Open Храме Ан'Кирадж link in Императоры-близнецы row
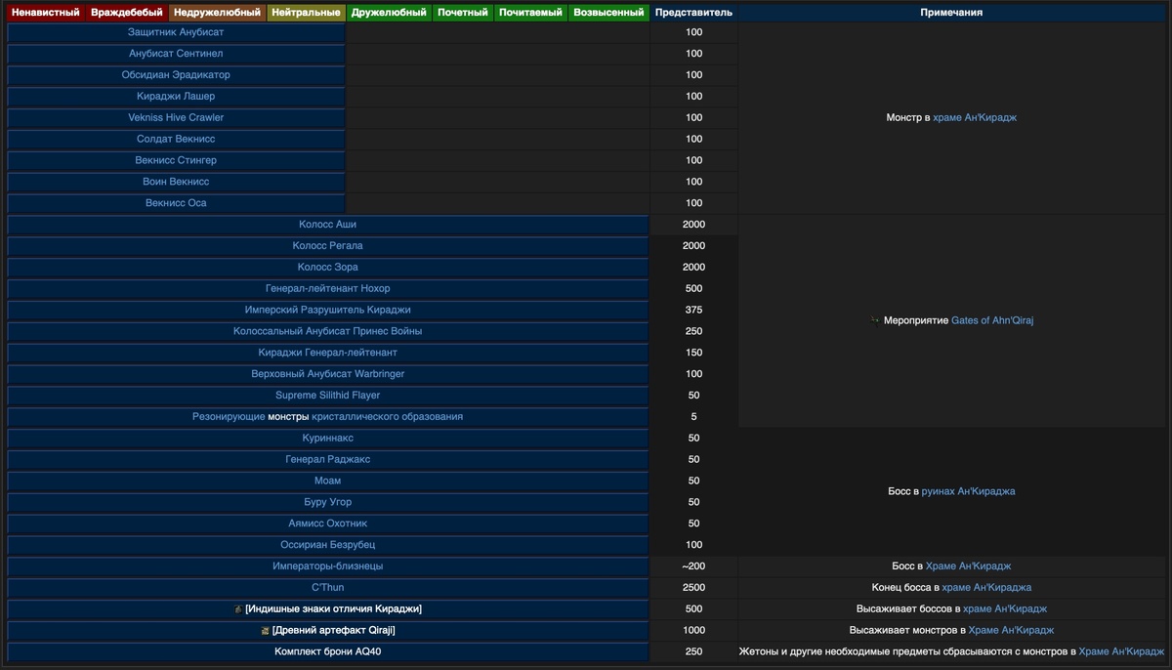The height and width of the screenshot is (670, 1172). [968, 567]
